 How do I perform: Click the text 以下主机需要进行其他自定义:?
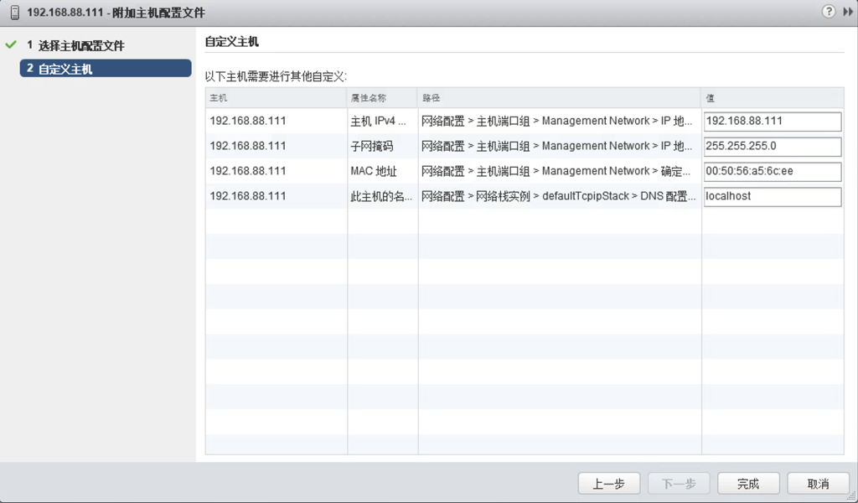pyautogui.click(x=276, y=76)
